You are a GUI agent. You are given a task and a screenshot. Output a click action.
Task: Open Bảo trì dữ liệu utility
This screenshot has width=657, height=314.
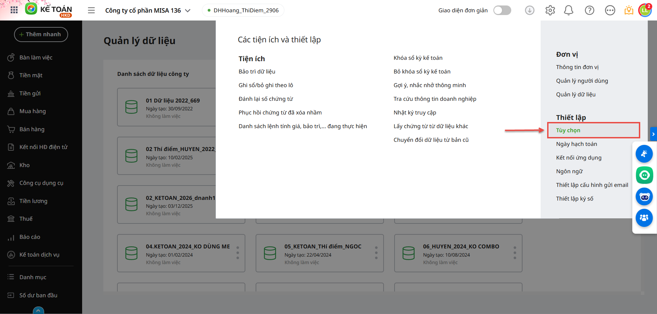[x=257, y=71]
